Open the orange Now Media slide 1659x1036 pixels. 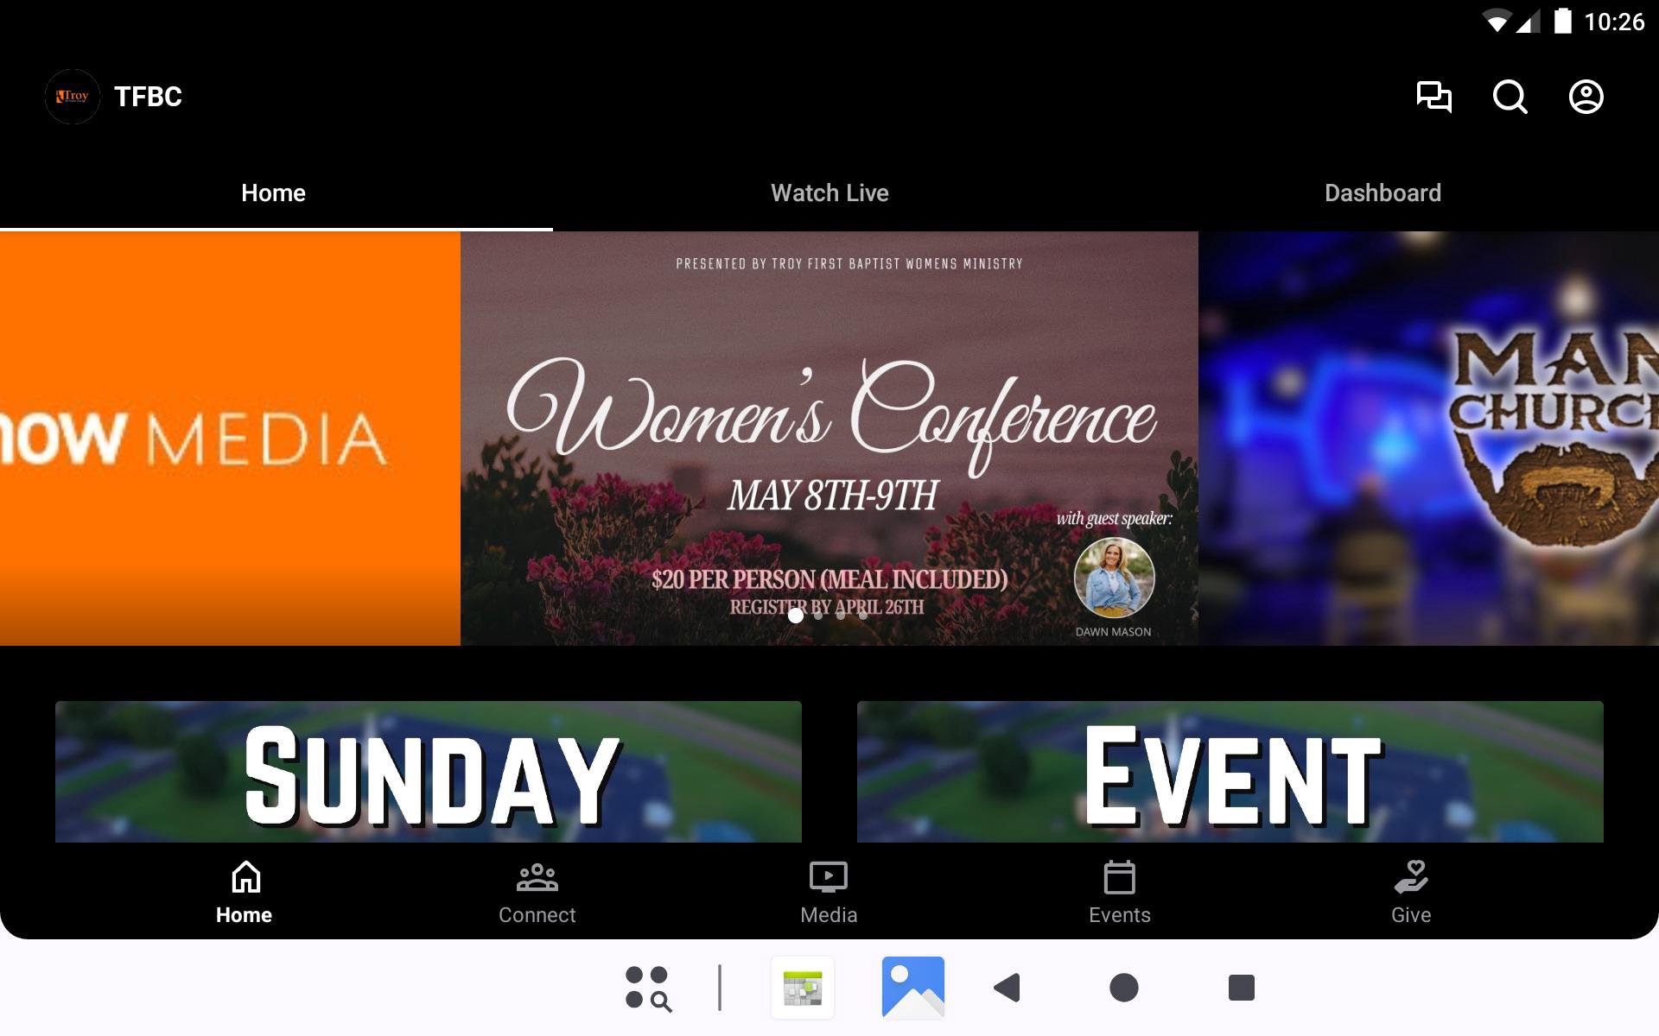coord(230,439)
